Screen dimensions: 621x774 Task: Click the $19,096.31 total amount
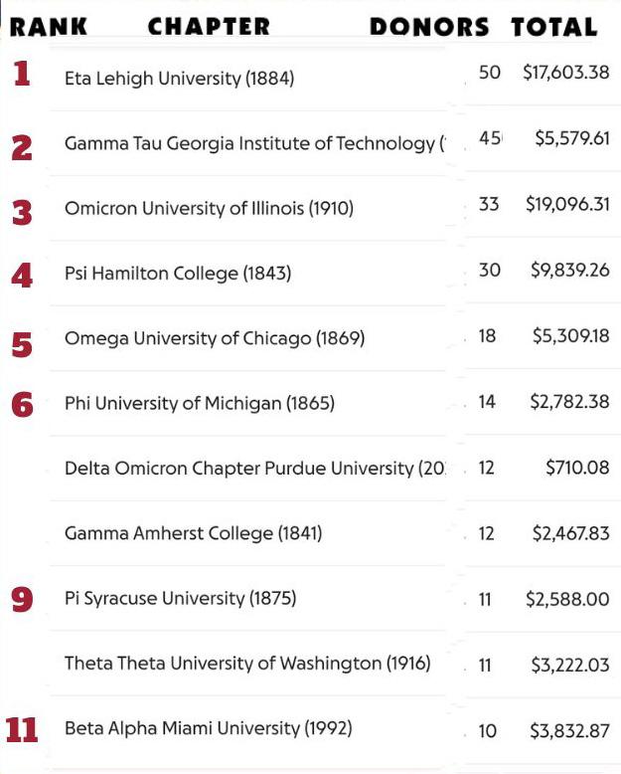click(567, 204)
